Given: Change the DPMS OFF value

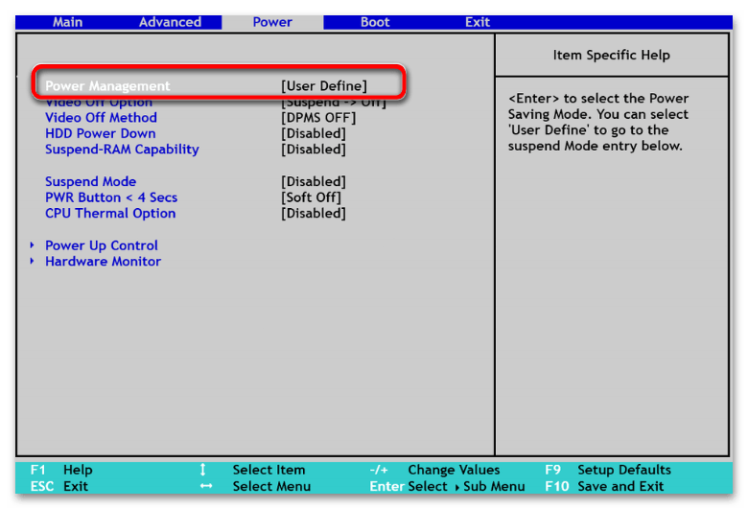Looking at the screenshot, I should (317, 118).
